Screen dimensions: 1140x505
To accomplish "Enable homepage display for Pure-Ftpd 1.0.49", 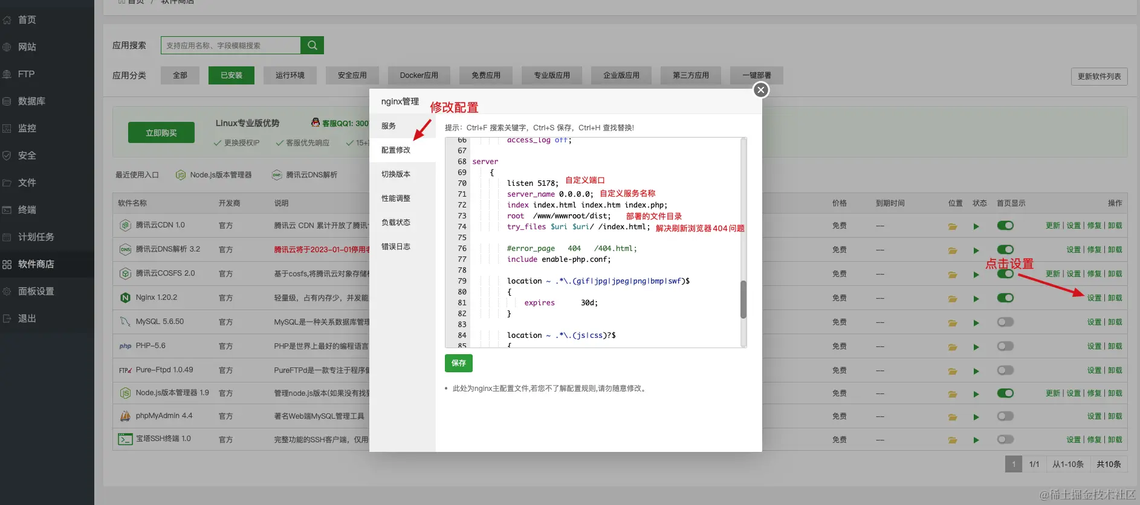I will click(1005, 370).
